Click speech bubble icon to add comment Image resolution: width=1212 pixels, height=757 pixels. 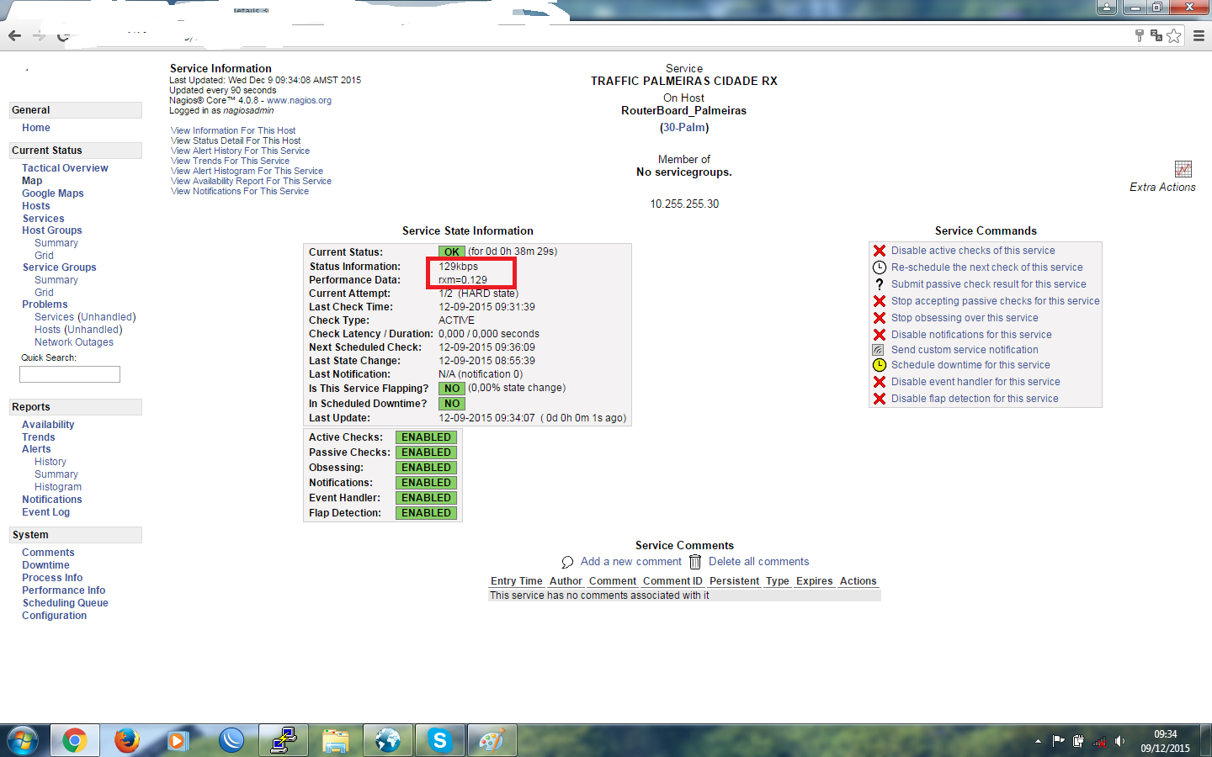tap(567, 562)
